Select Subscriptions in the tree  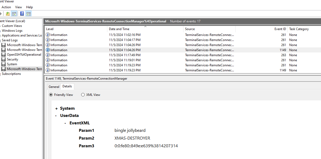[11, 74]
